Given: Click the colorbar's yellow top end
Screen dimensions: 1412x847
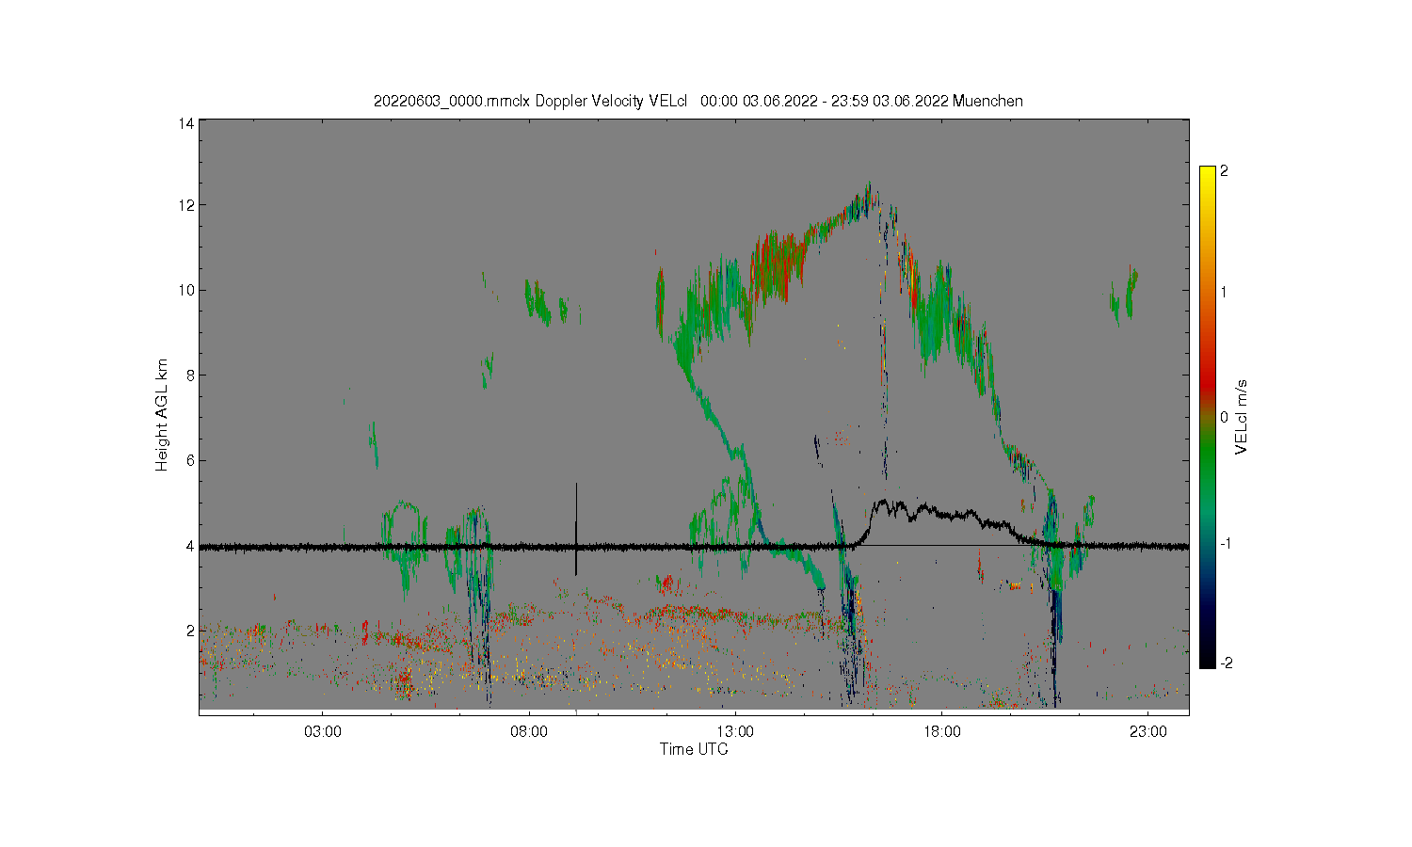Looking at the screenshot, I should pos(1208,173).
